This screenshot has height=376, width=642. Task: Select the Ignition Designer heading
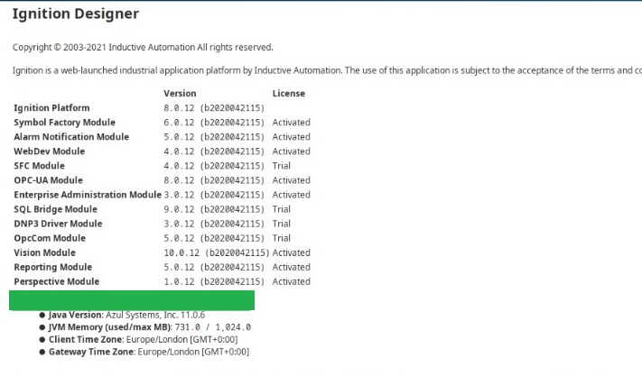pyautogui.click(x=76, y=14)
